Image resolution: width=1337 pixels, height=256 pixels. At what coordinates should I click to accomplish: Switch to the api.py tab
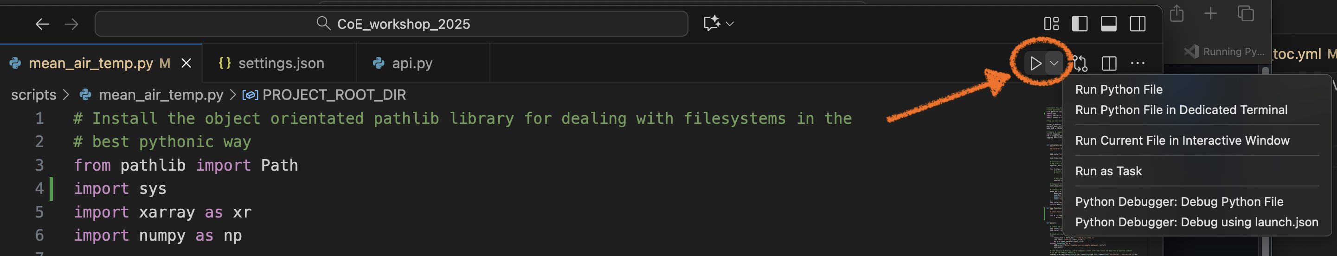point(411,64)
